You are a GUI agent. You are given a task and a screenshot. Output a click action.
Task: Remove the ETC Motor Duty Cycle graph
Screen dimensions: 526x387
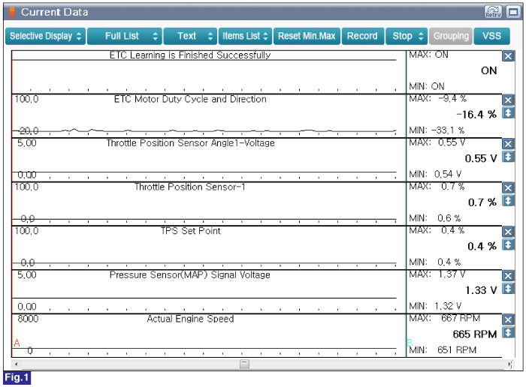508,100
